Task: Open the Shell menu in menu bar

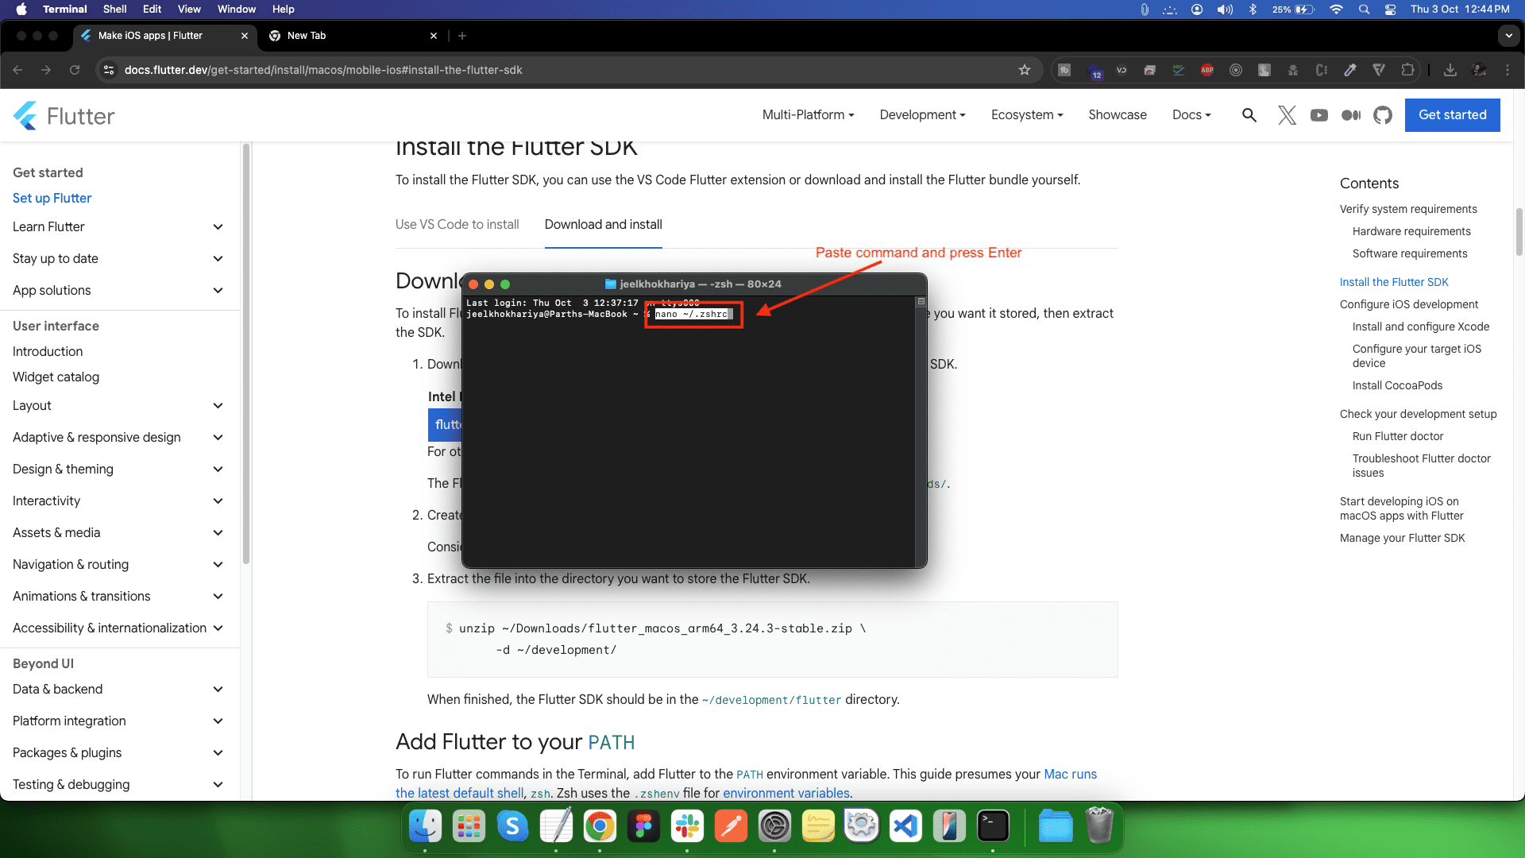Action: tap(114, 10)
